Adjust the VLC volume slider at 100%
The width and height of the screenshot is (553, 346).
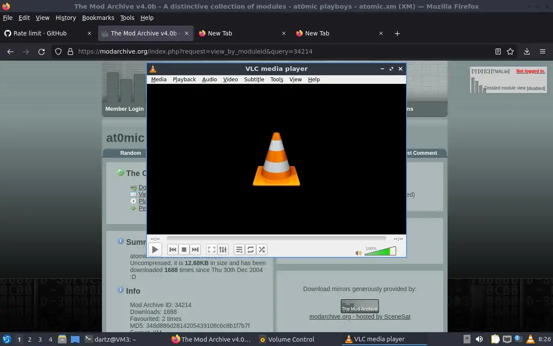pos(380,251)
